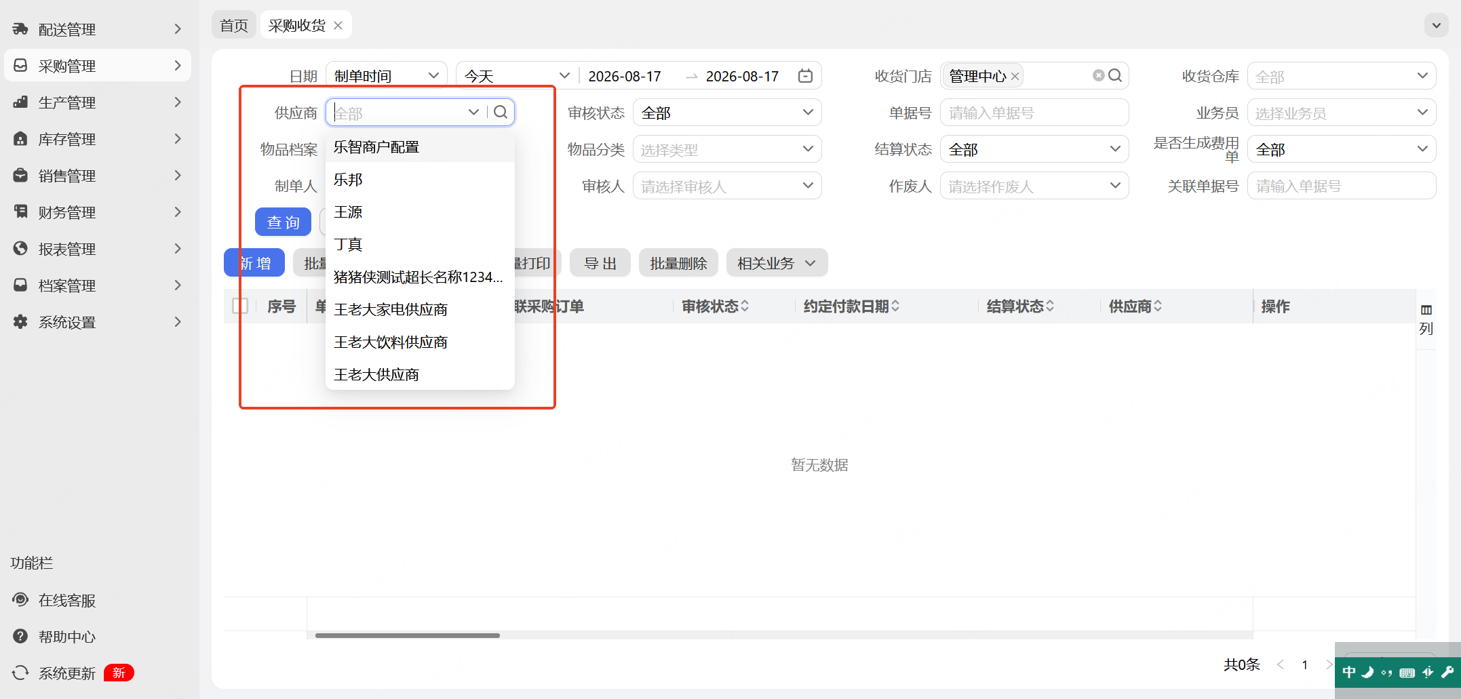
Task: Open the 审核状态 dropdown
Action: pyautogui.click(x=727, y=113)
